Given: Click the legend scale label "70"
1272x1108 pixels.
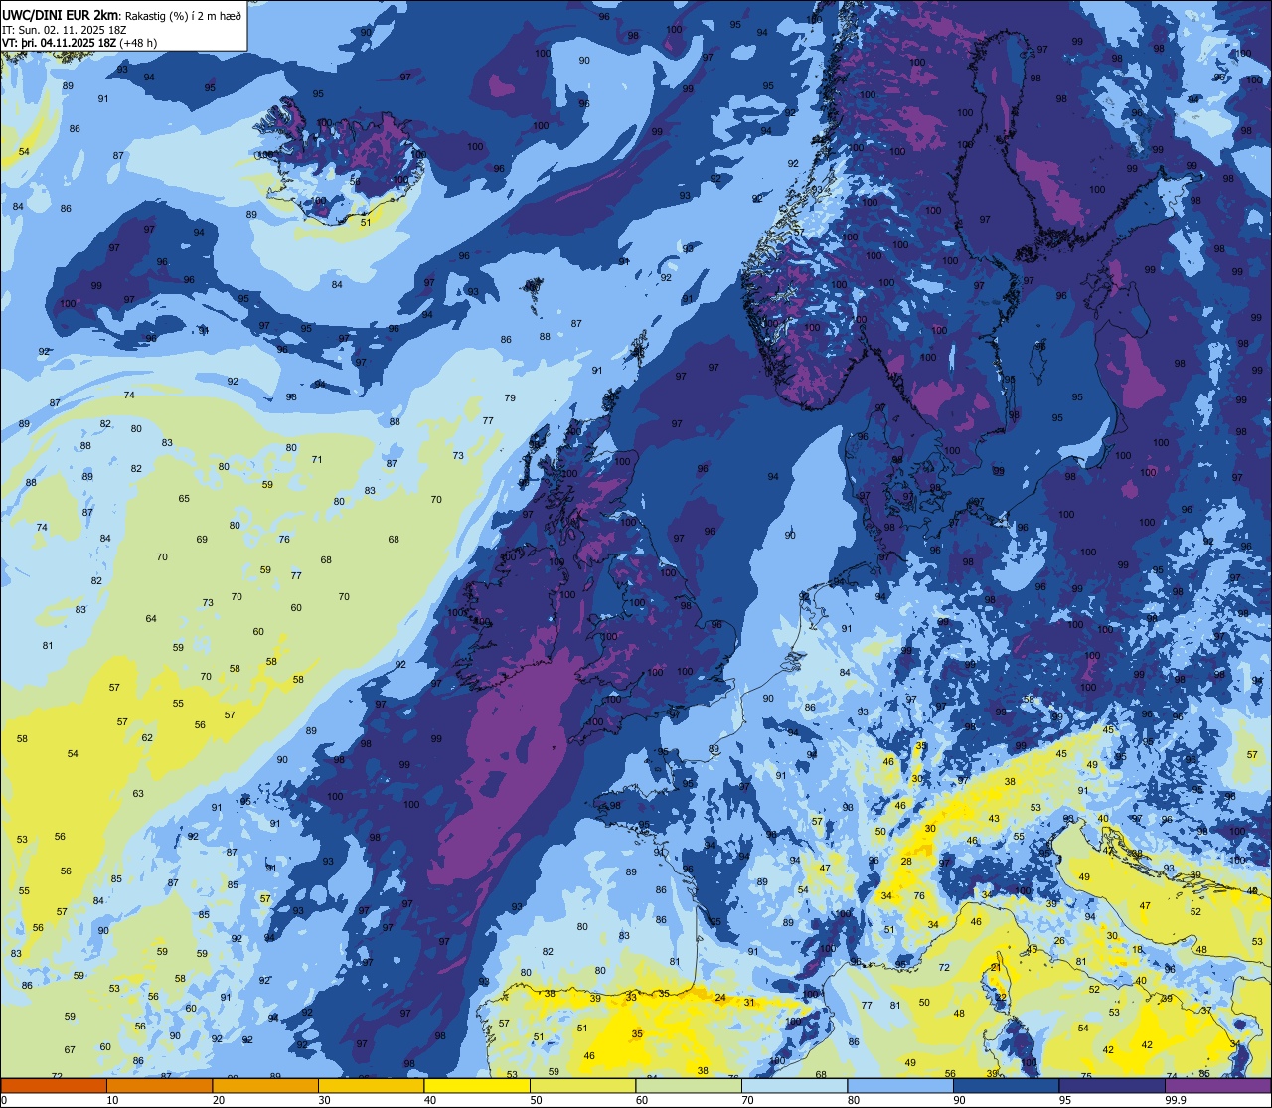Looking at the screenshot, I should tap(748, 1100).
